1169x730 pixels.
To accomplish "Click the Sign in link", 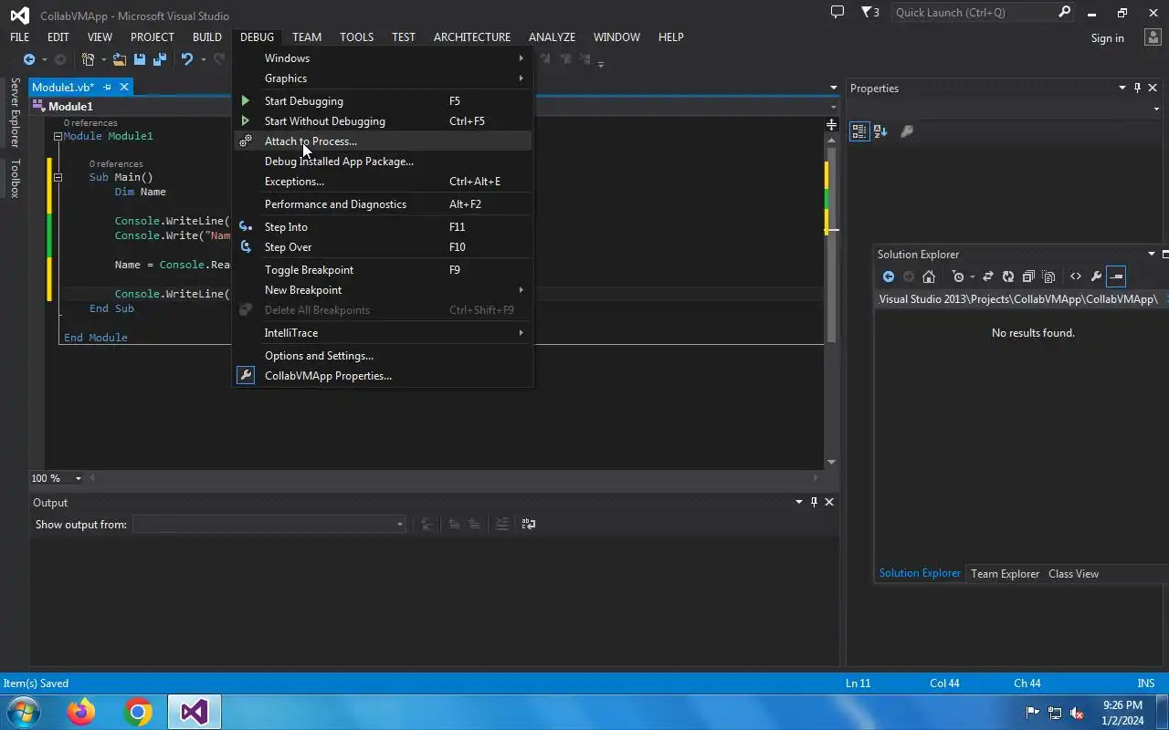I will click(1107, 38).
